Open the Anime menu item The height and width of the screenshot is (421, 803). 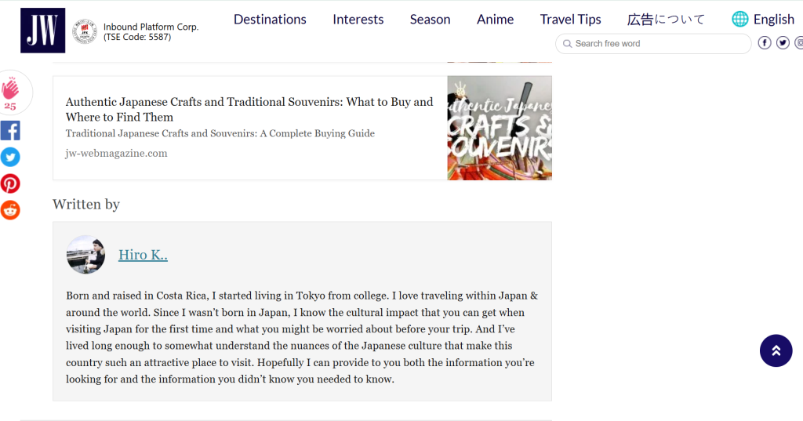[x=495, y=20]
